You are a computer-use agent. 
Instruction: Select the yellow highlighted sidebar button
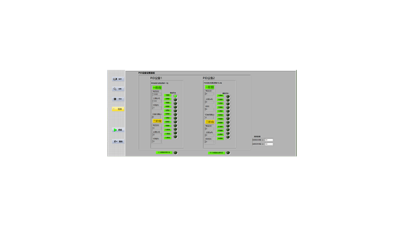coord(118,109)
